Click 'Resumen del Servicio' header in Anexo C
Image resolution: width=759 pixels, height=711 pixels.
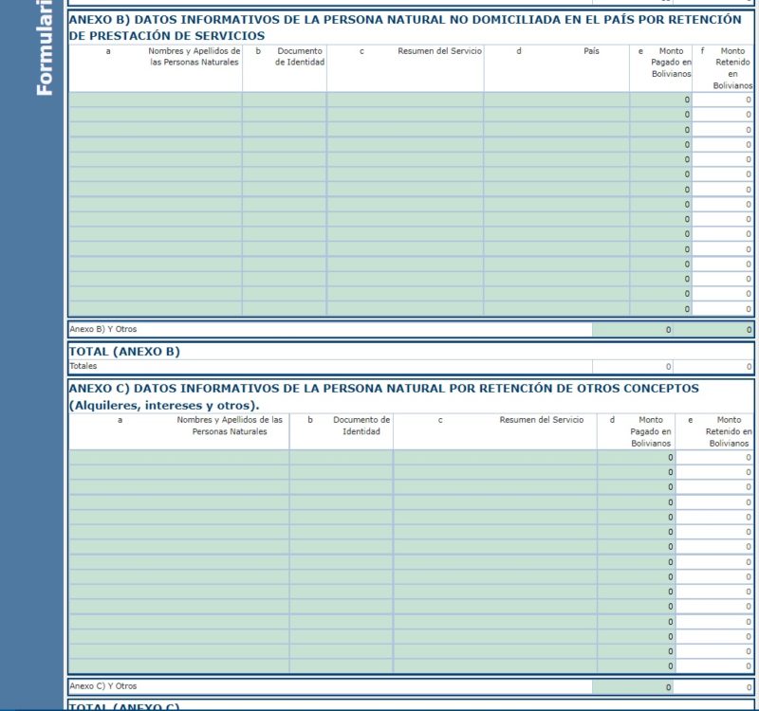point(541,420)
